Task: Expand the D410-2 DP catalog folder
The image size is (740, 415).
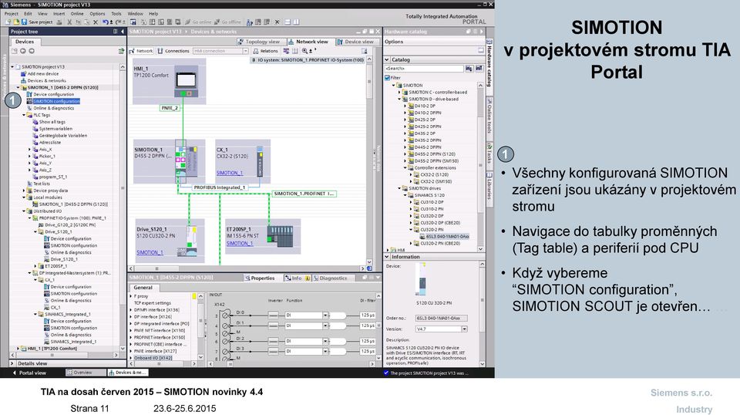Action: [x=405, y=106]
